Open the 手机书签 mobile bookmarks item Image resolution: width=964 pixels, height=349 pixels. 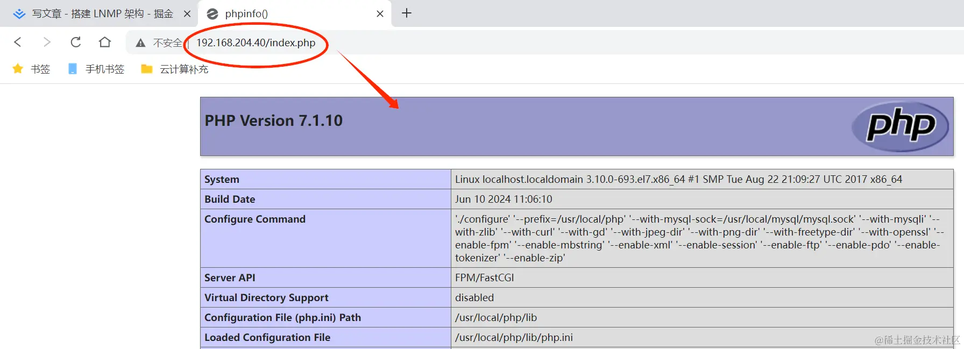click(x=96, y=69)
